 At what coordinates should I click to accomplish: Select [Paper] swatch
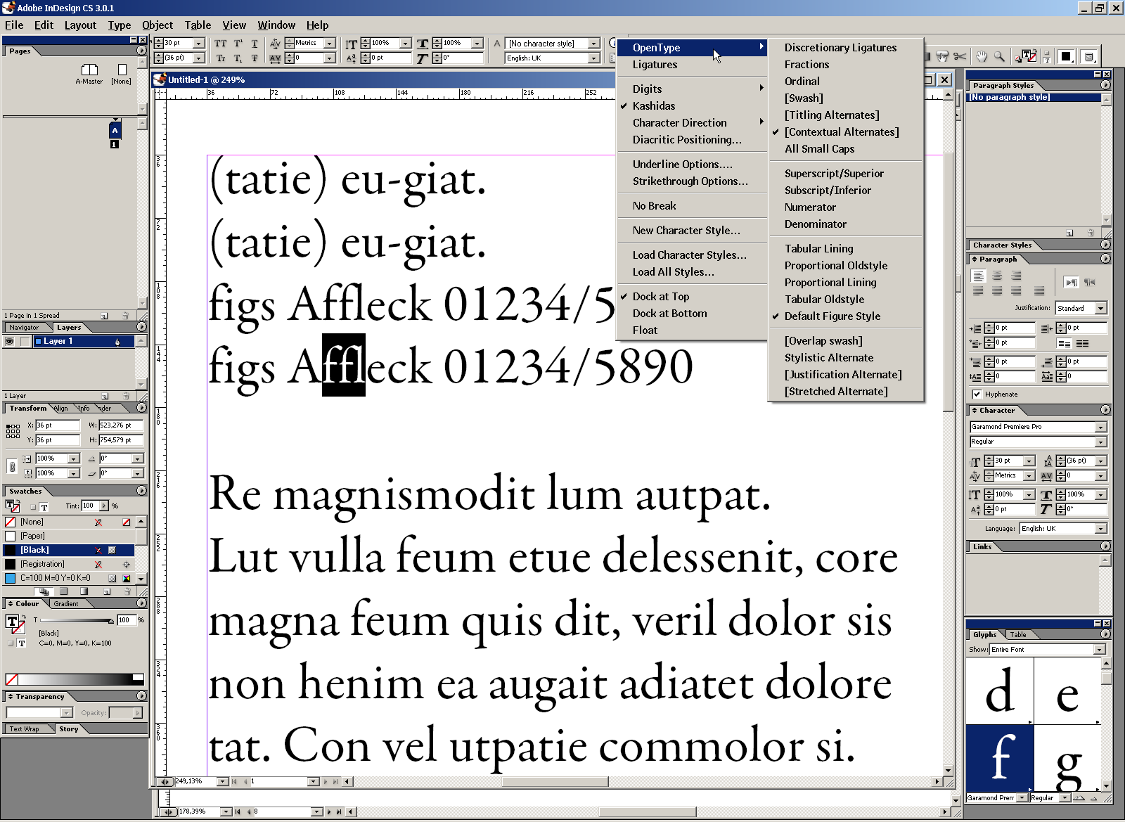[69, 536]
